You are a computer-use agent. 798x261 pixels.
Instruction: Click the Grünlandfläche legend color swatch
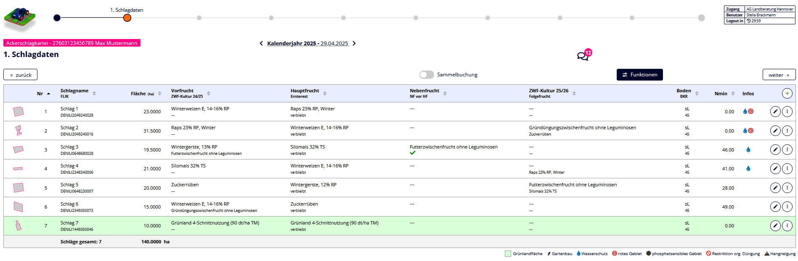508,253
